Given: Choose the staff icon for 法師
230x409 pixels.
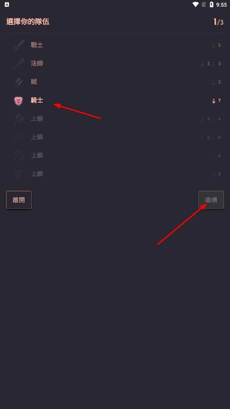Looking at the screenshot, I should coord(18,64).
